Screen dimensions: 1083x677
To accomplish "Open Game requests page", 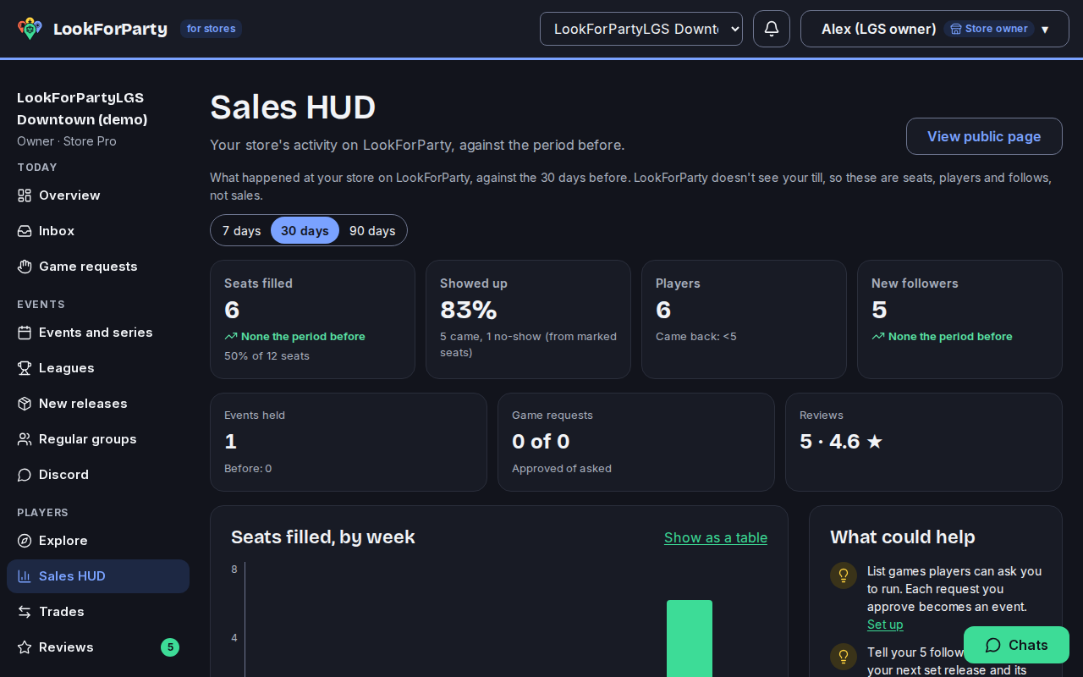I will pos(98,267).
